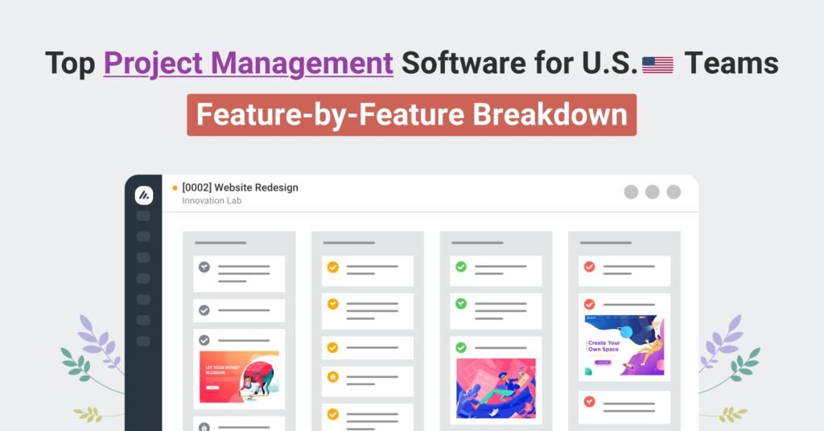This screenshot has width=824, height=431.
Task: Select the Innovation Lab subtitle
Action: (x=212, y=201)
